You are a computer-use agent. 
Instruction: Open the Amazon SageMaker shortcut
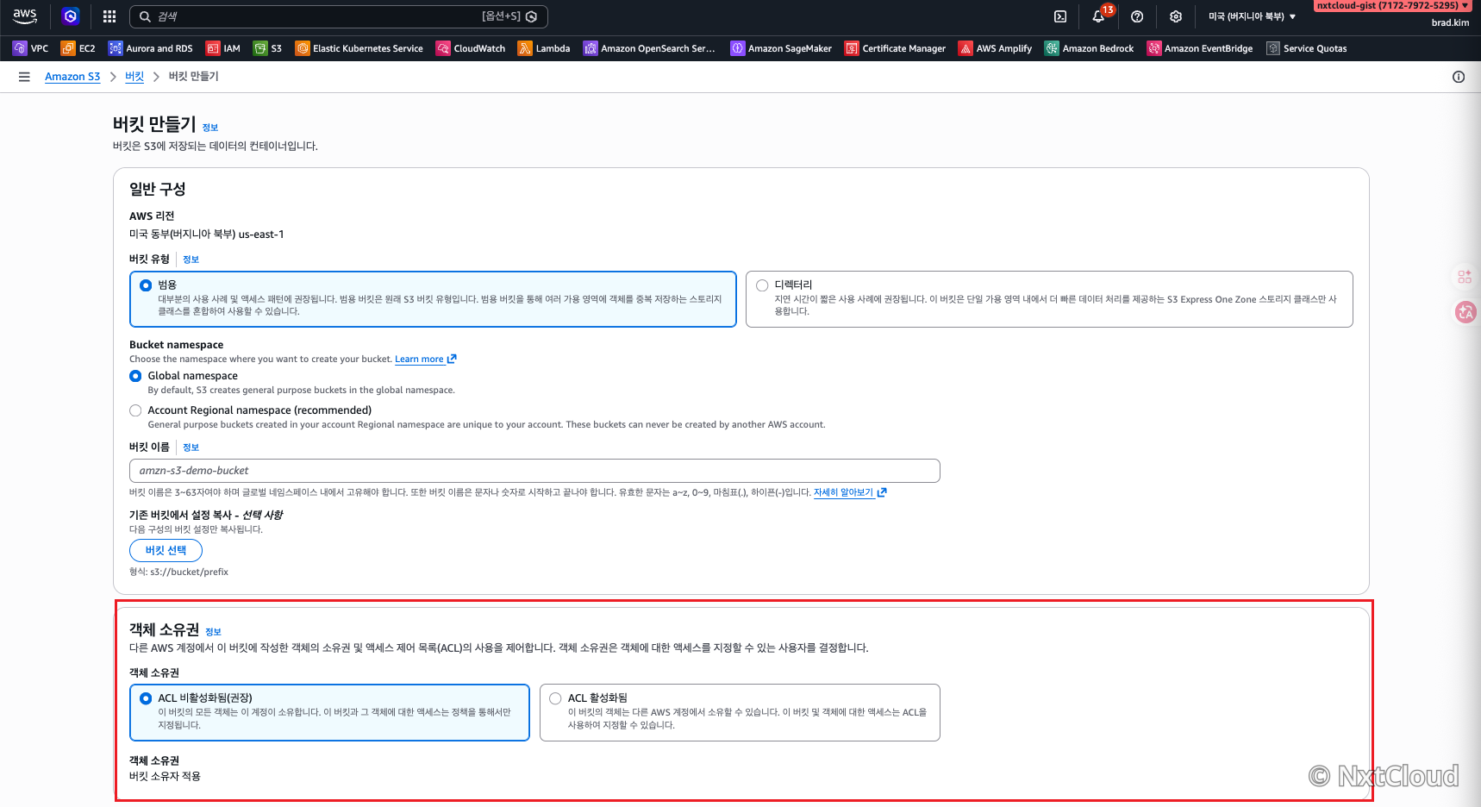tap(781, 48)
